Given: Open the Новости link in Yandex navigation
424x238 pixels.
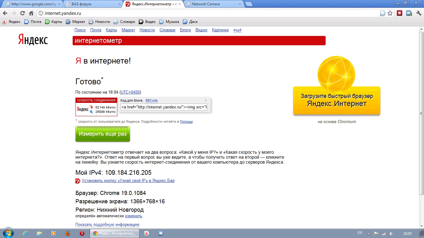Looking at the screenshot, I should [x=147, y=30].
